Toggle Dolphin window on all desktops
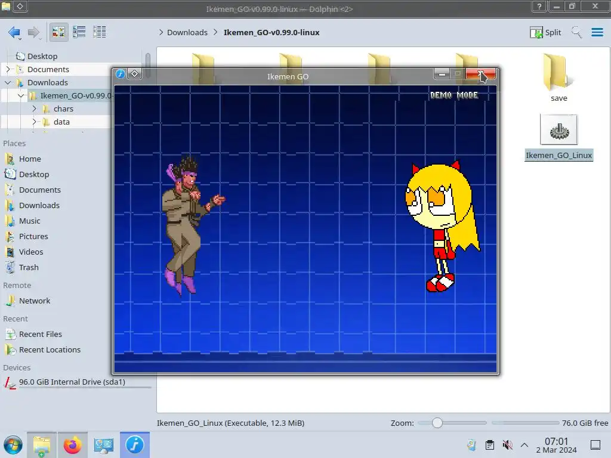The image size is (611, 458). coord(20,6)
